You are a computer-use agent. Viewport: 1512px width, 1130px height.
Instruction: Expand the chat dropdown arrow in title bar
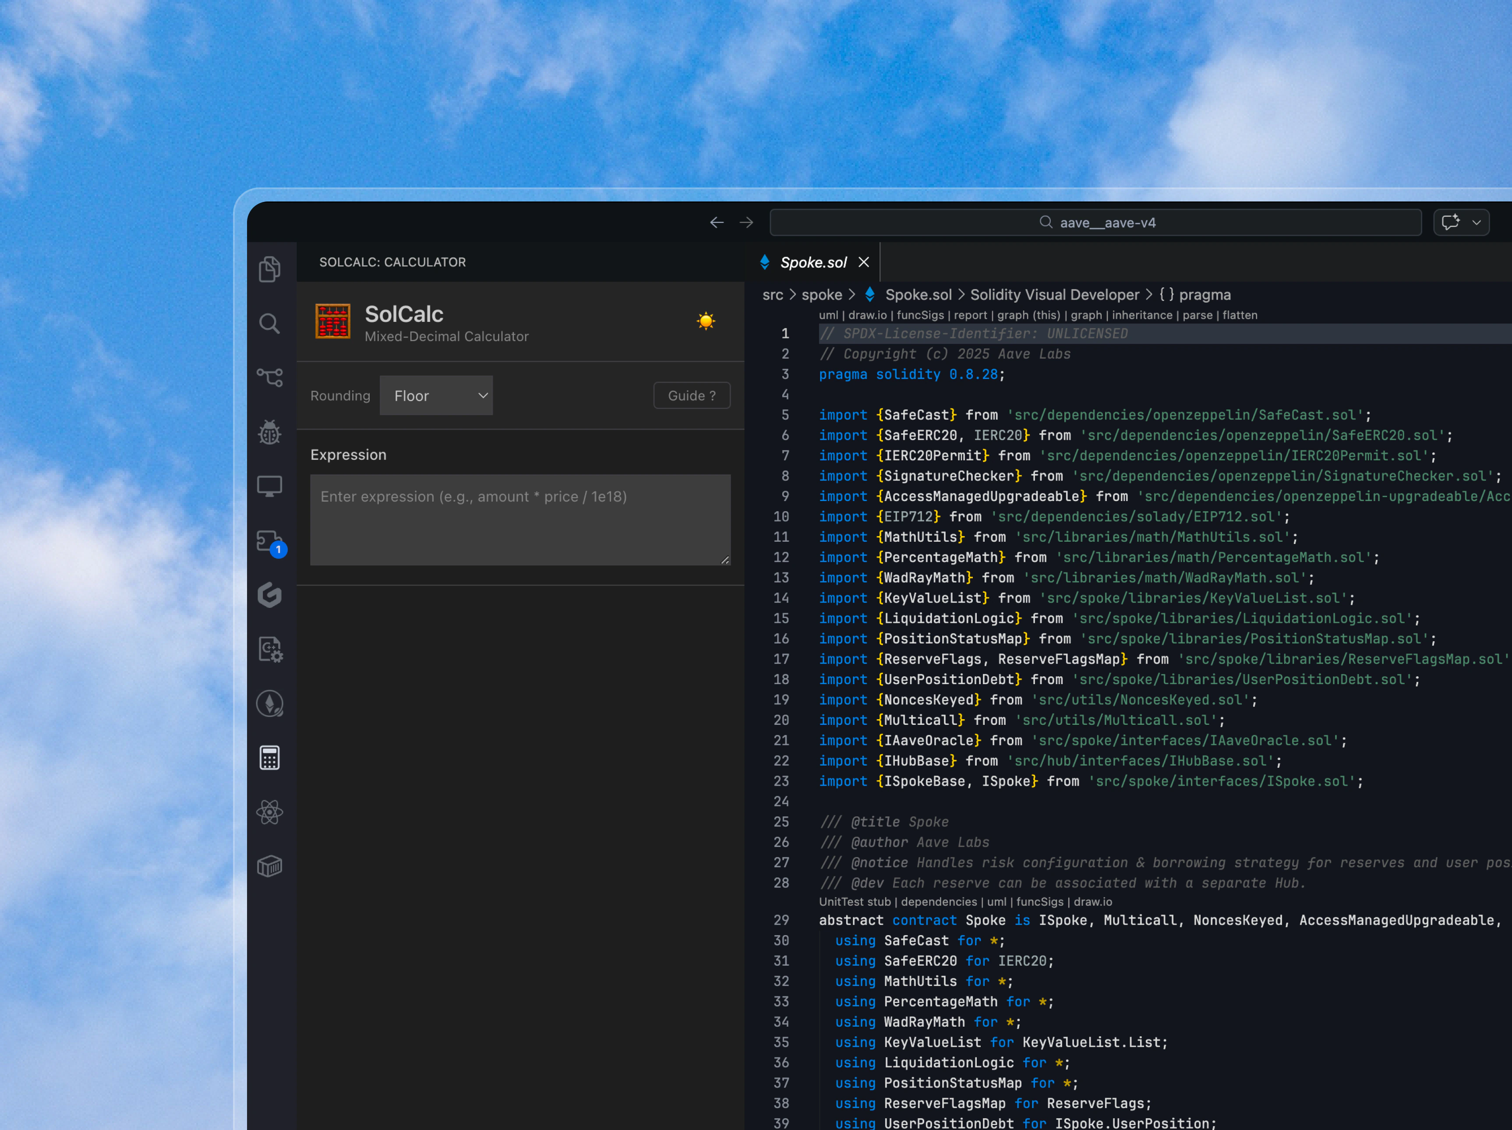coord(1477,222)
